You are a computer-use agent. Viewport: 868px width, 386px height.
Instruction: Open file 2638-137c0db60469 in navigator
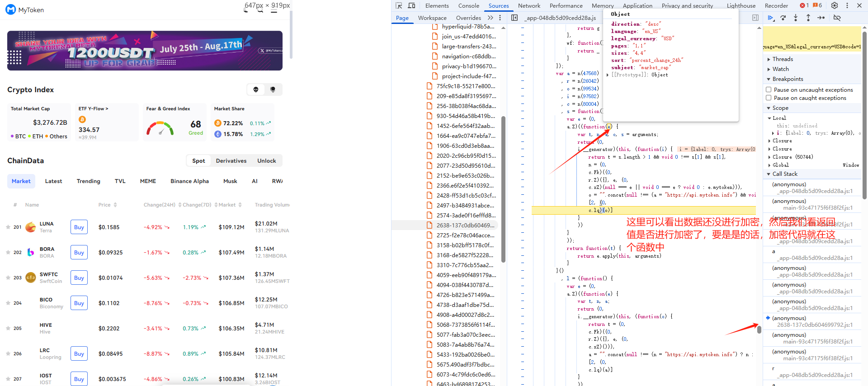pos(466,225)
